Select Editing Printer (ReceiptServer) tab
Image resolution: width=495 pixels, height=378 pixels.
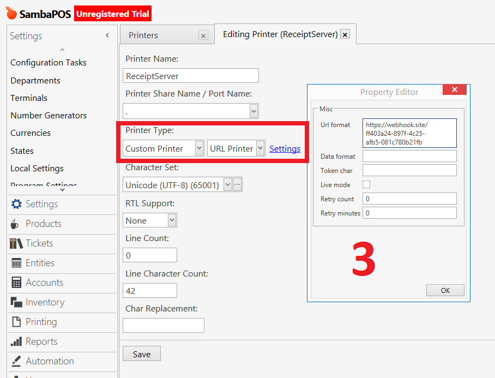[x=280, y=34]
